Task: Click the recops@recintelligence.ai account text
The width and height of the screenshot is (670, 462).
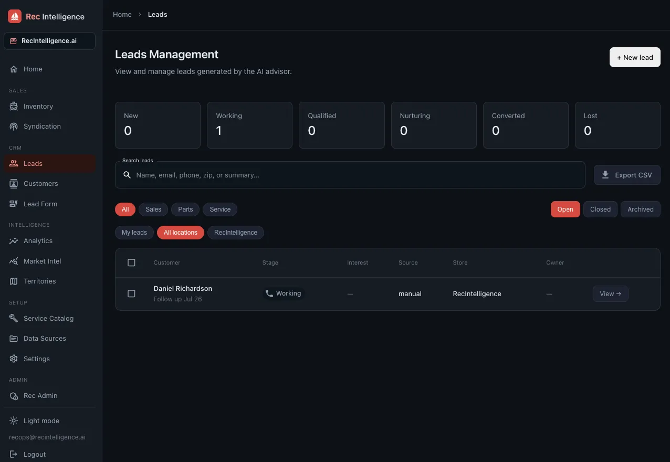Action: tap(47, 437)
